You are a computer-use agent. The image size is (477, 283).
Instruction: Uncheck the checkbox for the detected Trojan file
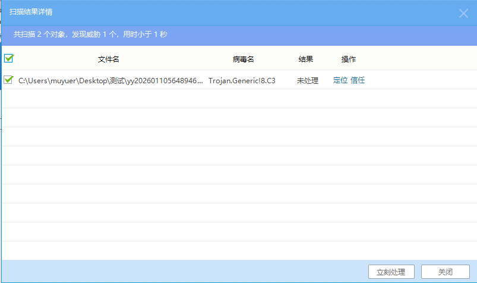[x=9, y=80]
